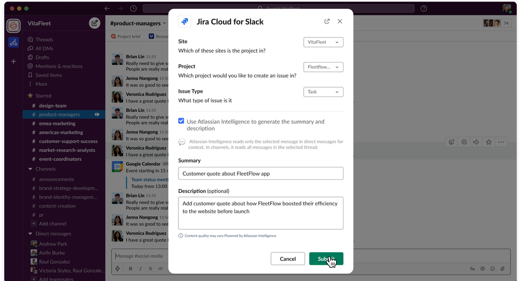Toggle code formatting in composer
Image resolution: width=521 pixels, height=281 pixels.
tap(160, 268)
